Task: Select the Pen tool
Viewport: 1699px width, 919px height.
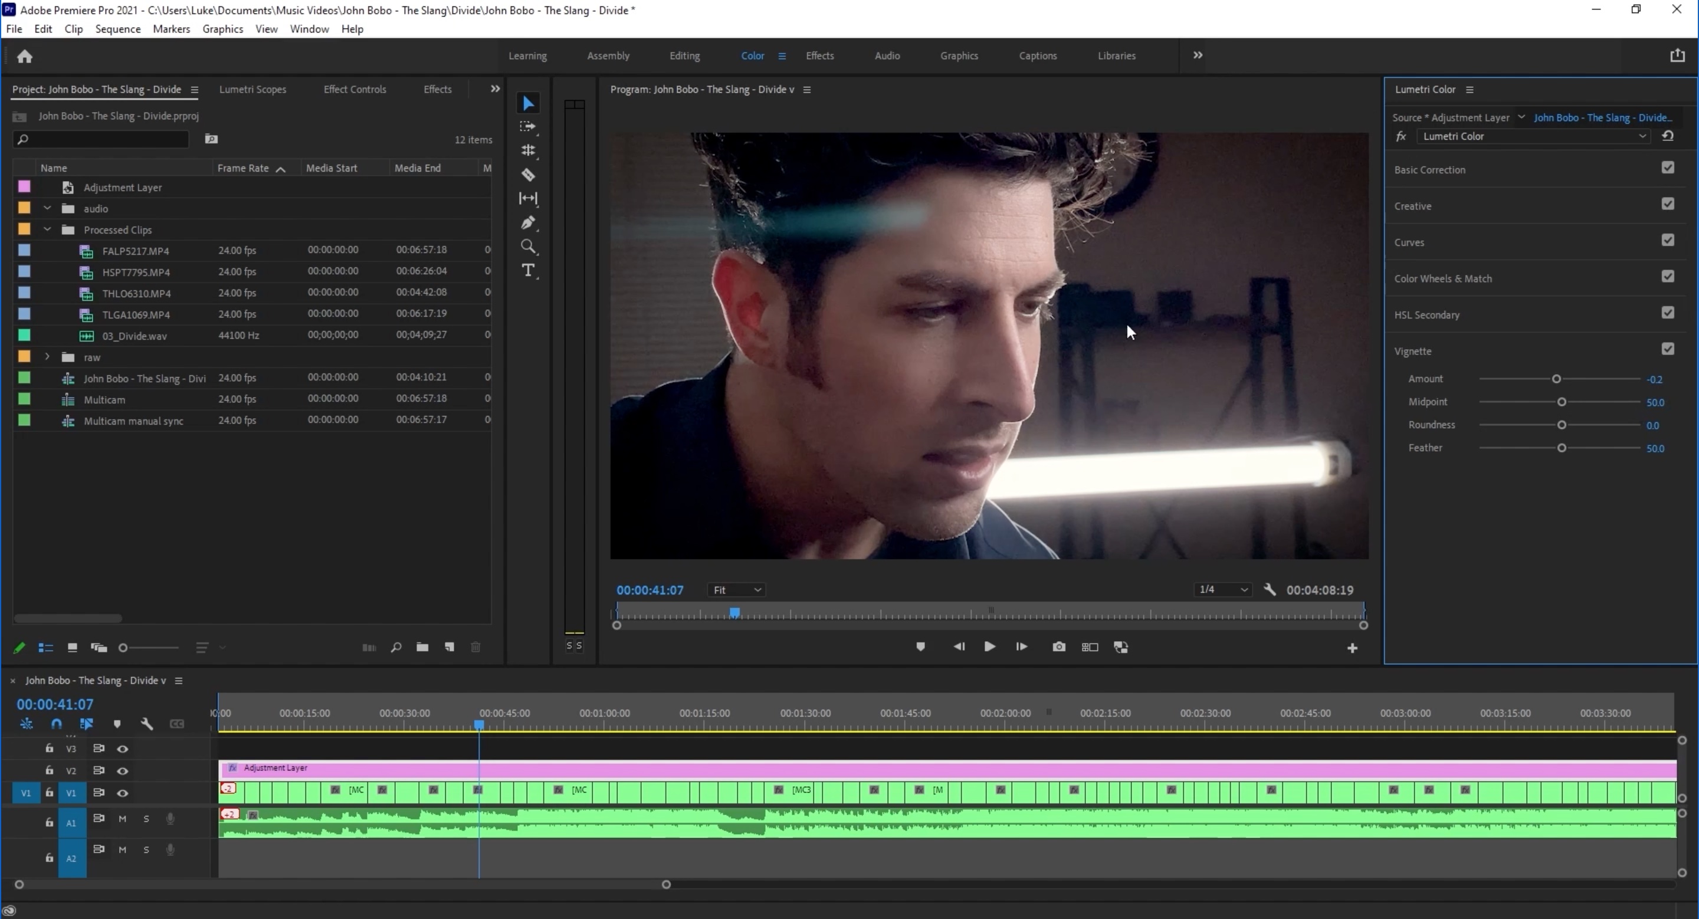Action: coord(529,223)
